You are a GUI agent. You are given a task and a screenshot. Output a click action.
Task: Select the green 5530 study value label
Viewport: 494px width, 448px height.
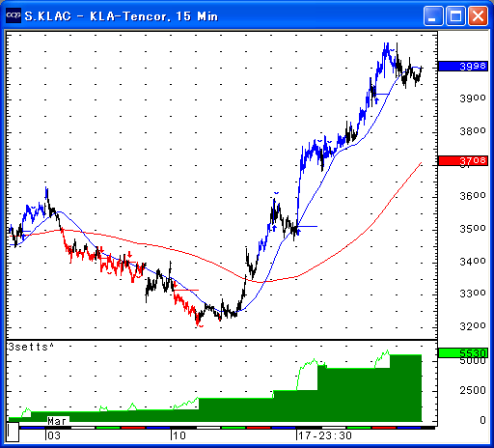463,353
